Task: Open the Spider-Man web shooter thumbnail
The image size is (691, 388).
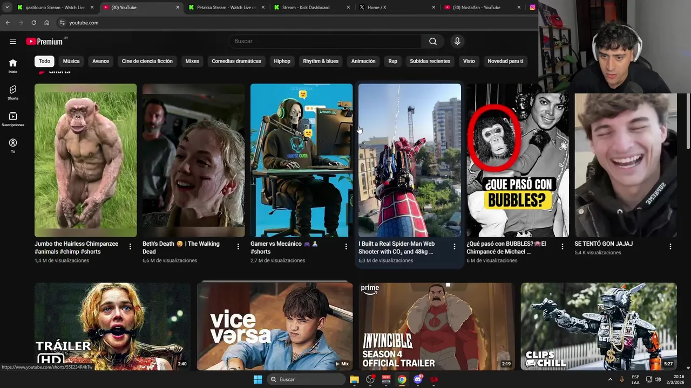Action: coord(410,160)
